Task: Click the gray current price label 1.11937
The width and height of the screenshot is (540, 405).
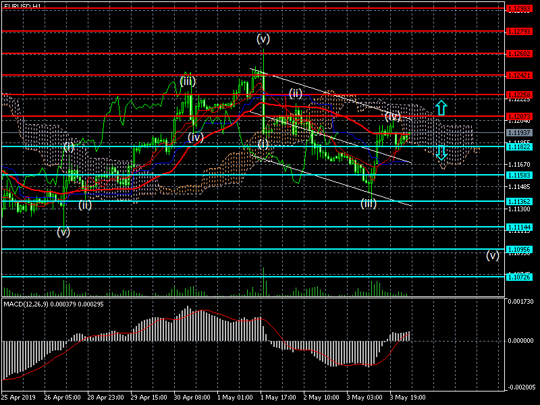Action: tap(519, 132)
